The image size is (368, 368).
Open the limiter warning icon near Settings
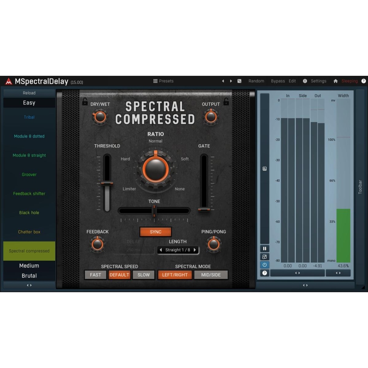(x=305, y=81)
